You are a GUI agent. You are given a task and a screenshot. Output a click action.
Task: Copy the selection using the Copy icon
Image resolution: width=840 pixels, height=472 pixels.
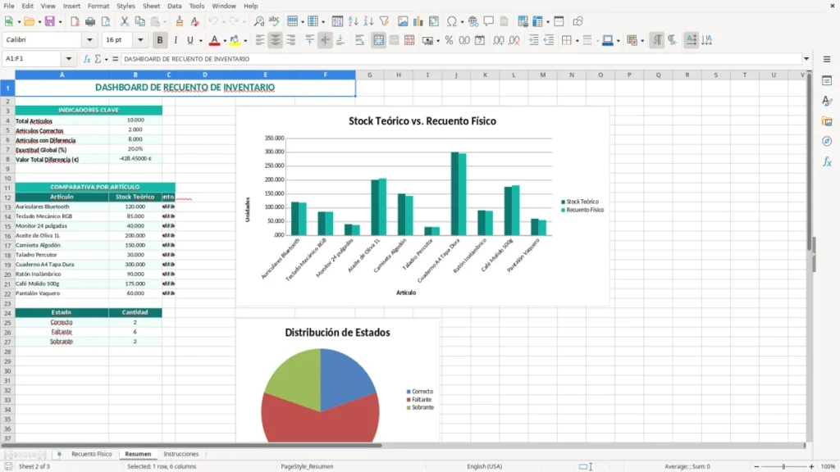pos(139,21)
